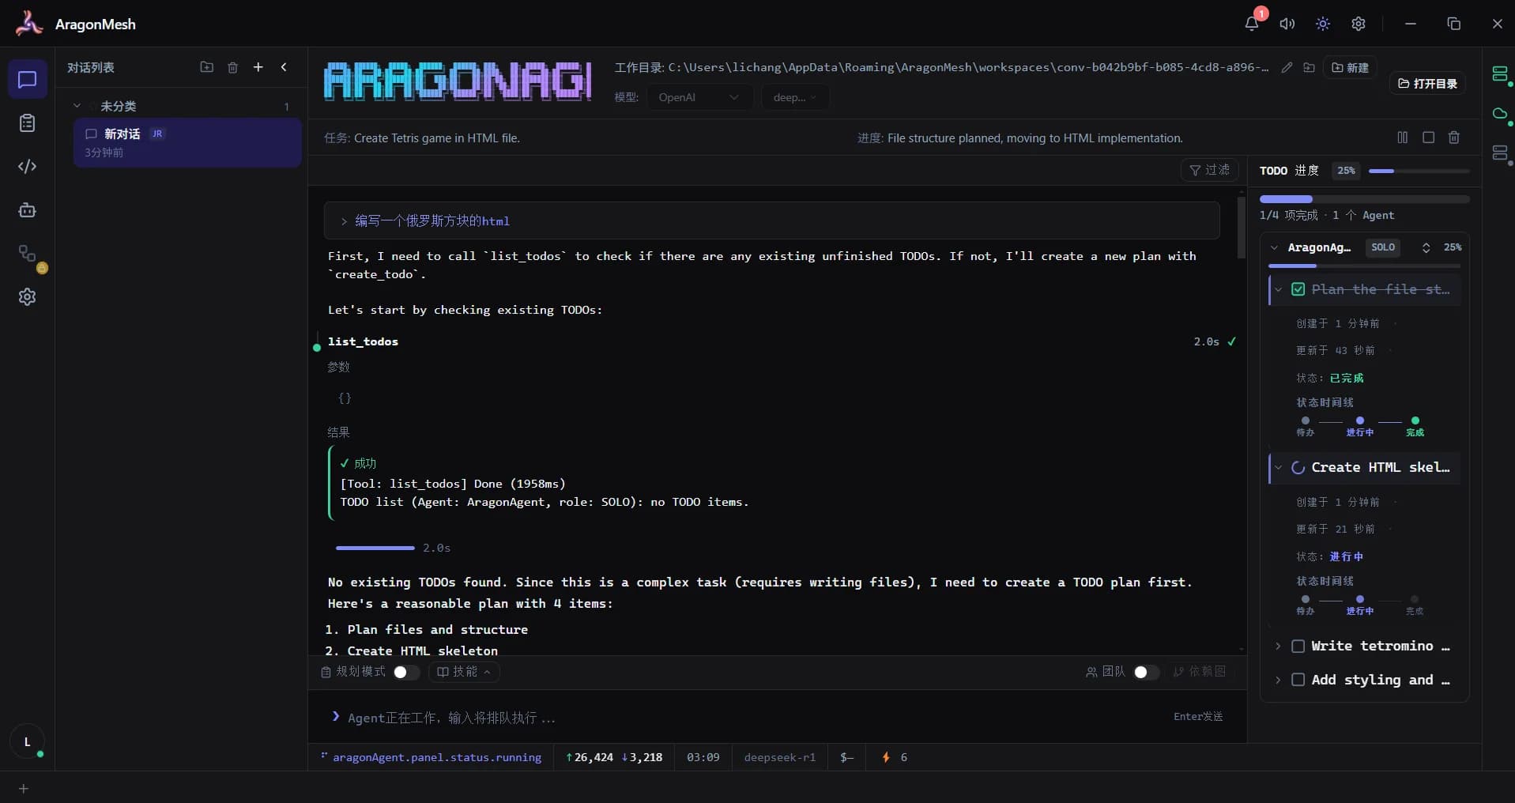Collapse the 'Create HTML skel...' todo item
This screenshot has width=1515, height=803.
(x=1278, y=467)
